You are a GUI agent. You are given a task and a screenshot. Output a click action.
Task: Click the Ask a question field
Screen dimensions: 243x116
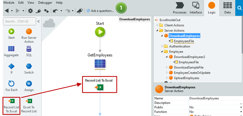coord(100,11)
